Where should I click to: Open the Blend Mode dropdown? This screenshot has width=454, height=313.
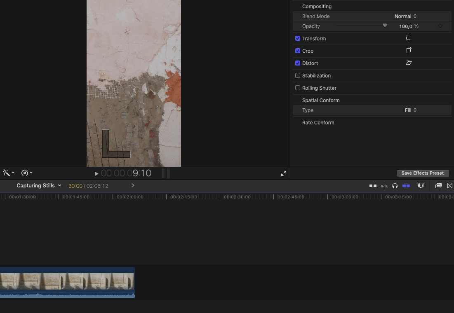(x=405, y=16)
